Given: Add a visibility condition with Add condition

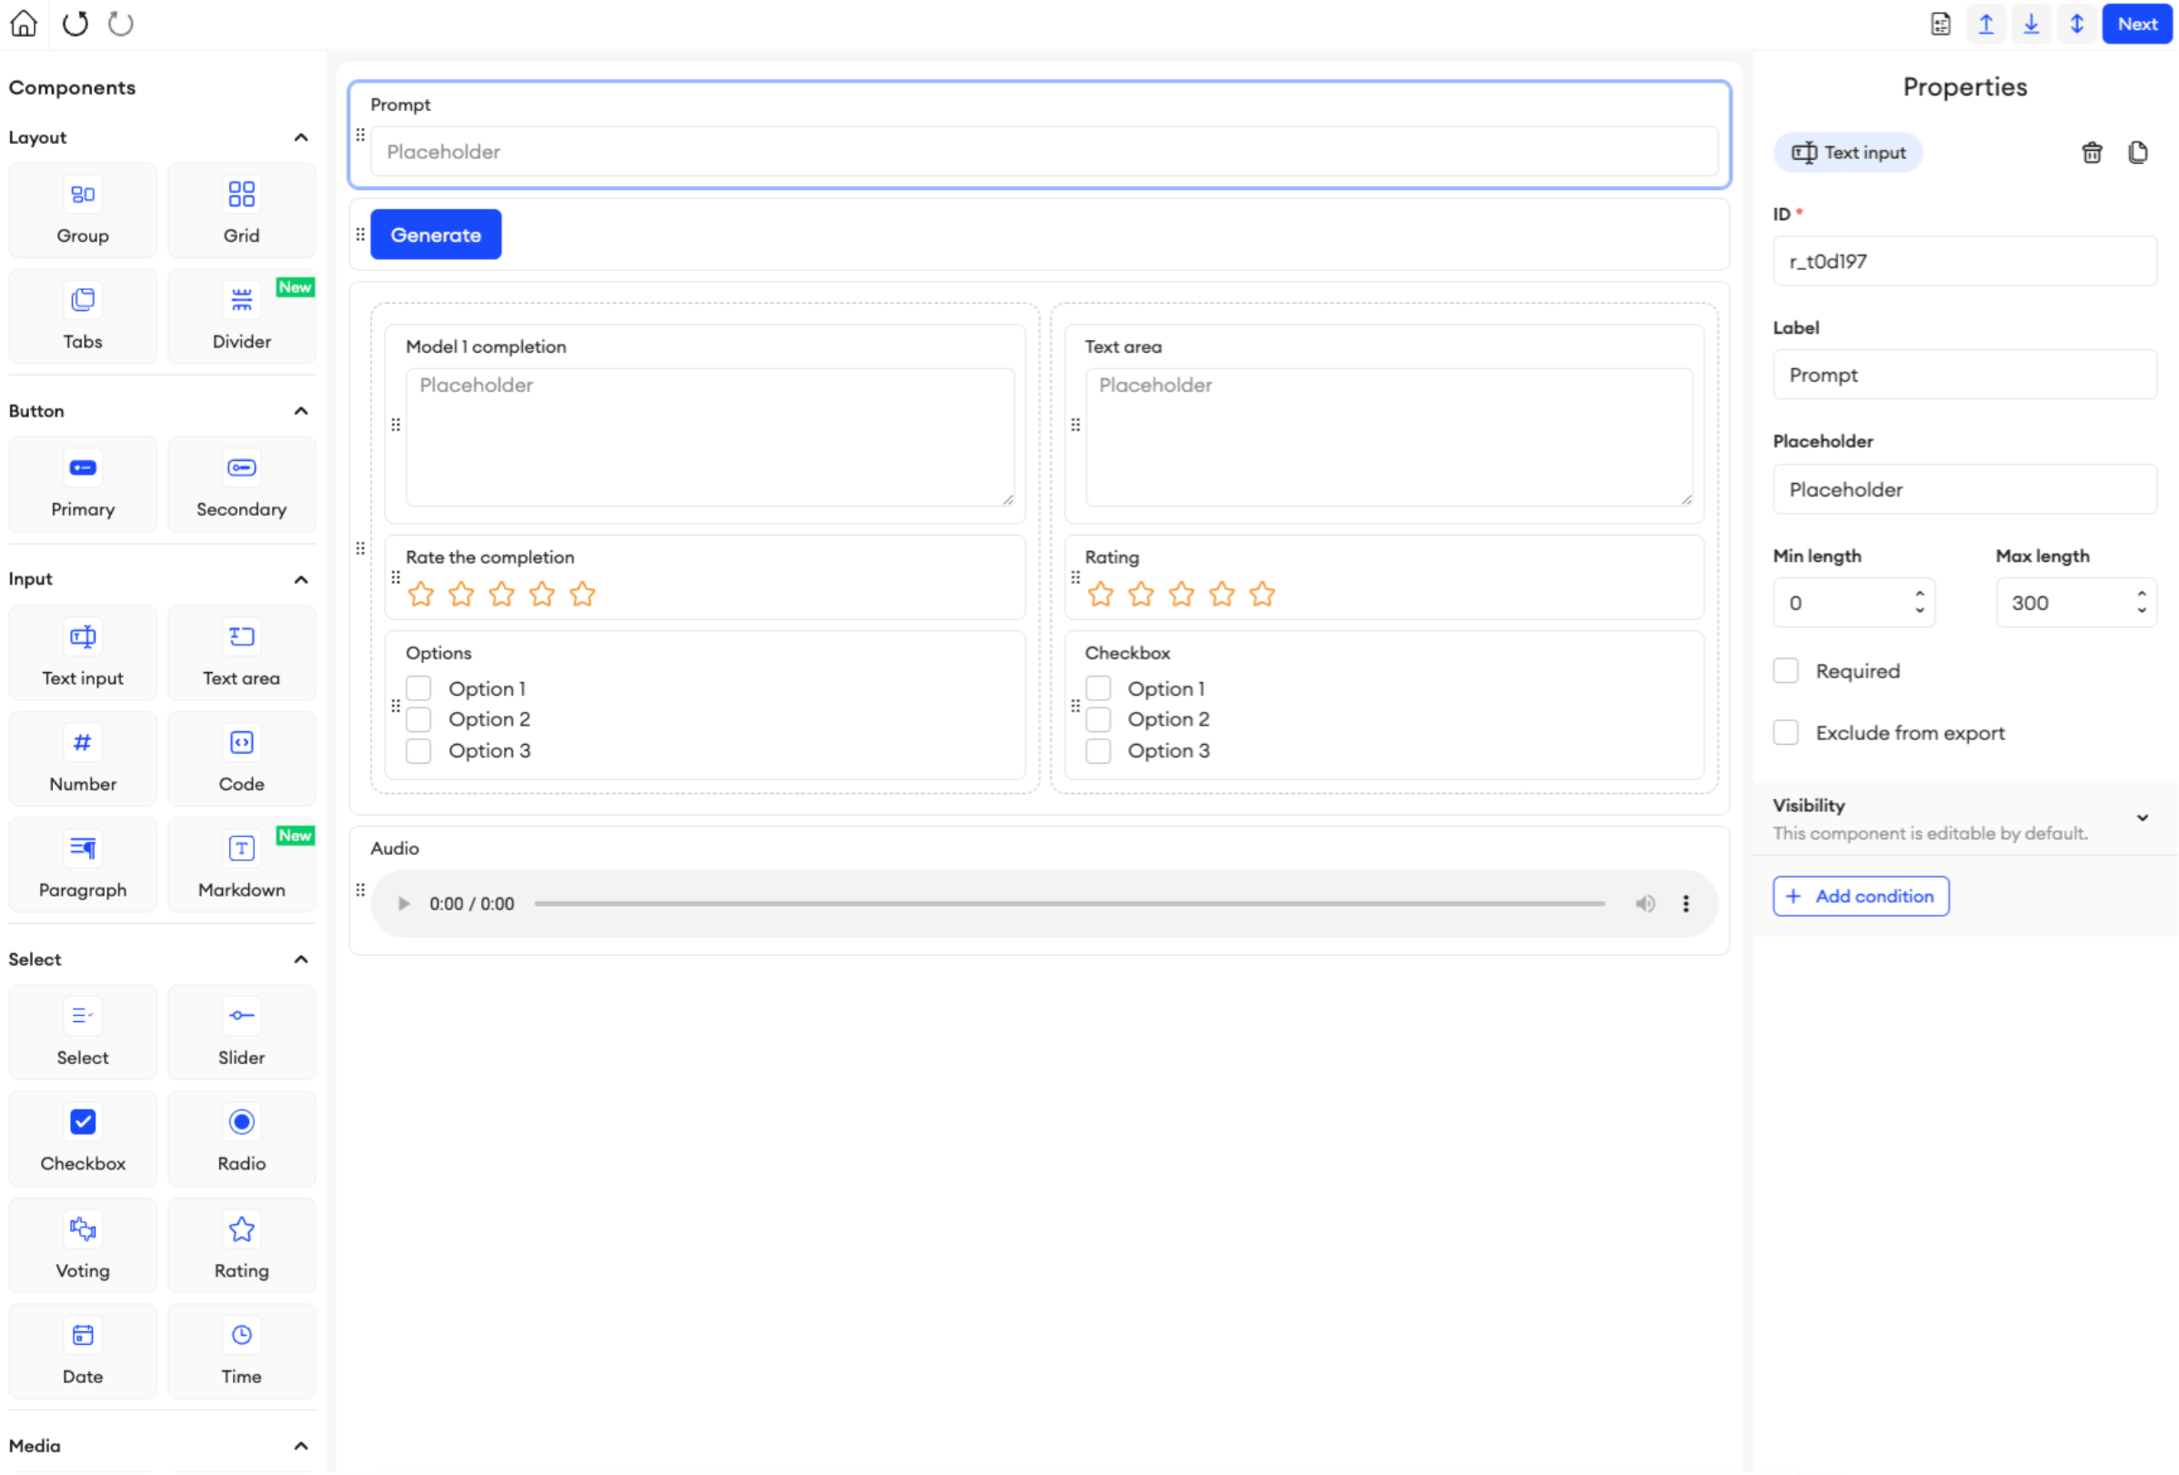Looking at the screenshot, I should pos(1860,896).
